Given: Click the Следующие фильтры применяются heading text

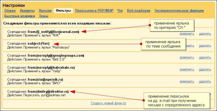Looking at the screenshot, I should tap(57, 23).
